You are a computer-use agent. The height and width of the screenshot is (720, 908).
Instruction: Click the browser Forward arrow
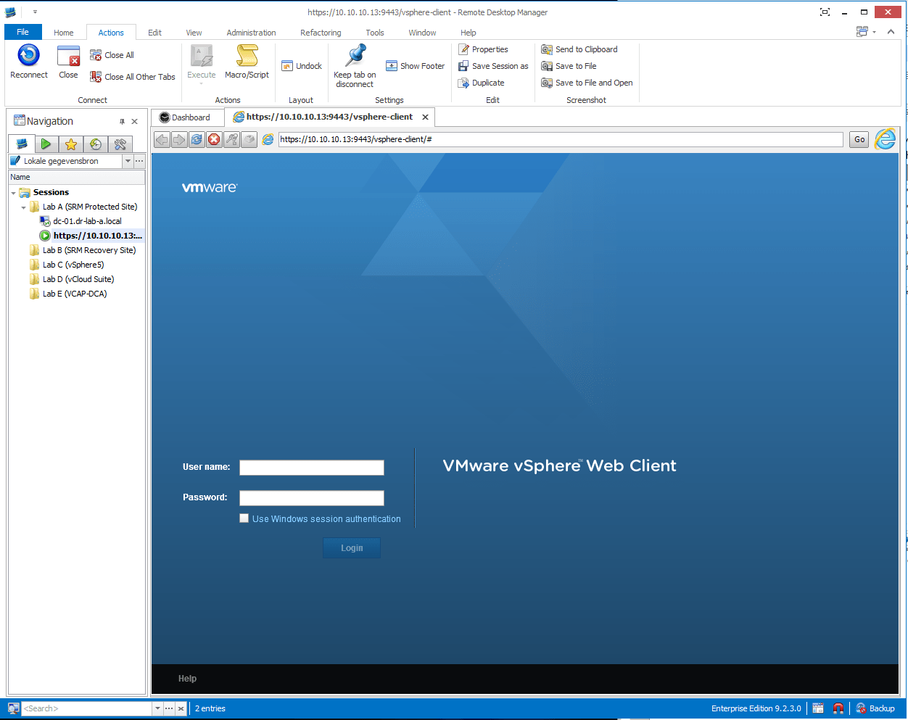pos(179,139)
